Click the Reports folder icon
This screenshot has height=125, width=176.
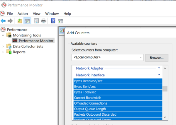click(9, 52)
